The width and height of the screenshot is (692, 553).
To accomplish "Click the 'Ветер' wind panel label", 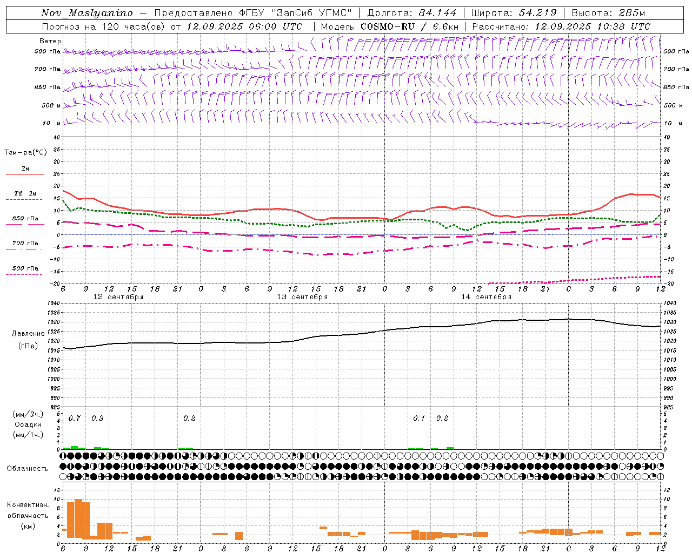I will [x=50, y=41].
